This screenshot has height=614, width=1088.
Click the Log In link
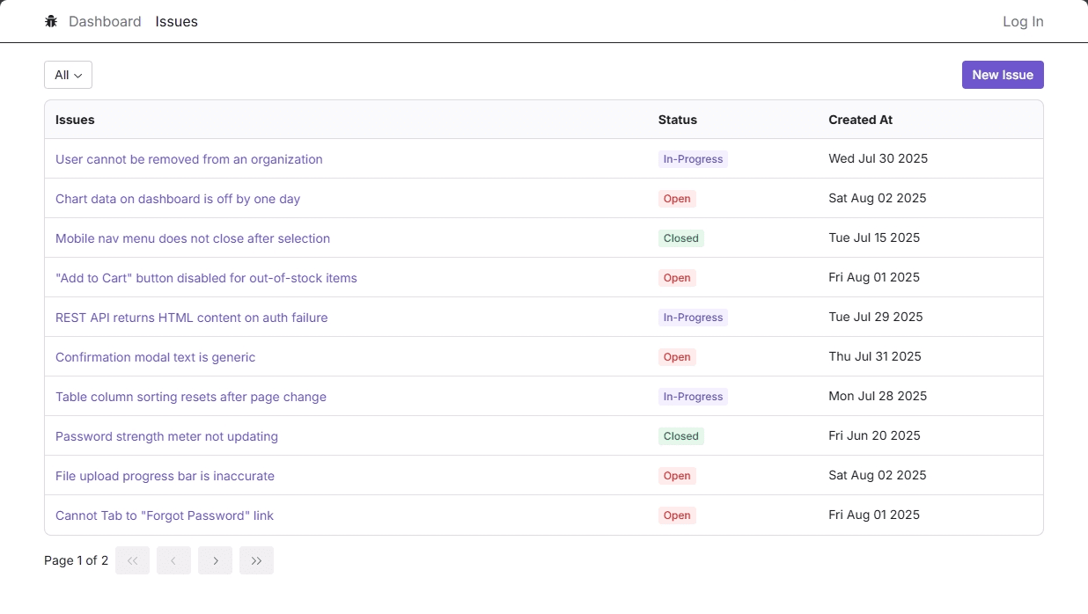pyautogui.click(x=1023, y=21)
